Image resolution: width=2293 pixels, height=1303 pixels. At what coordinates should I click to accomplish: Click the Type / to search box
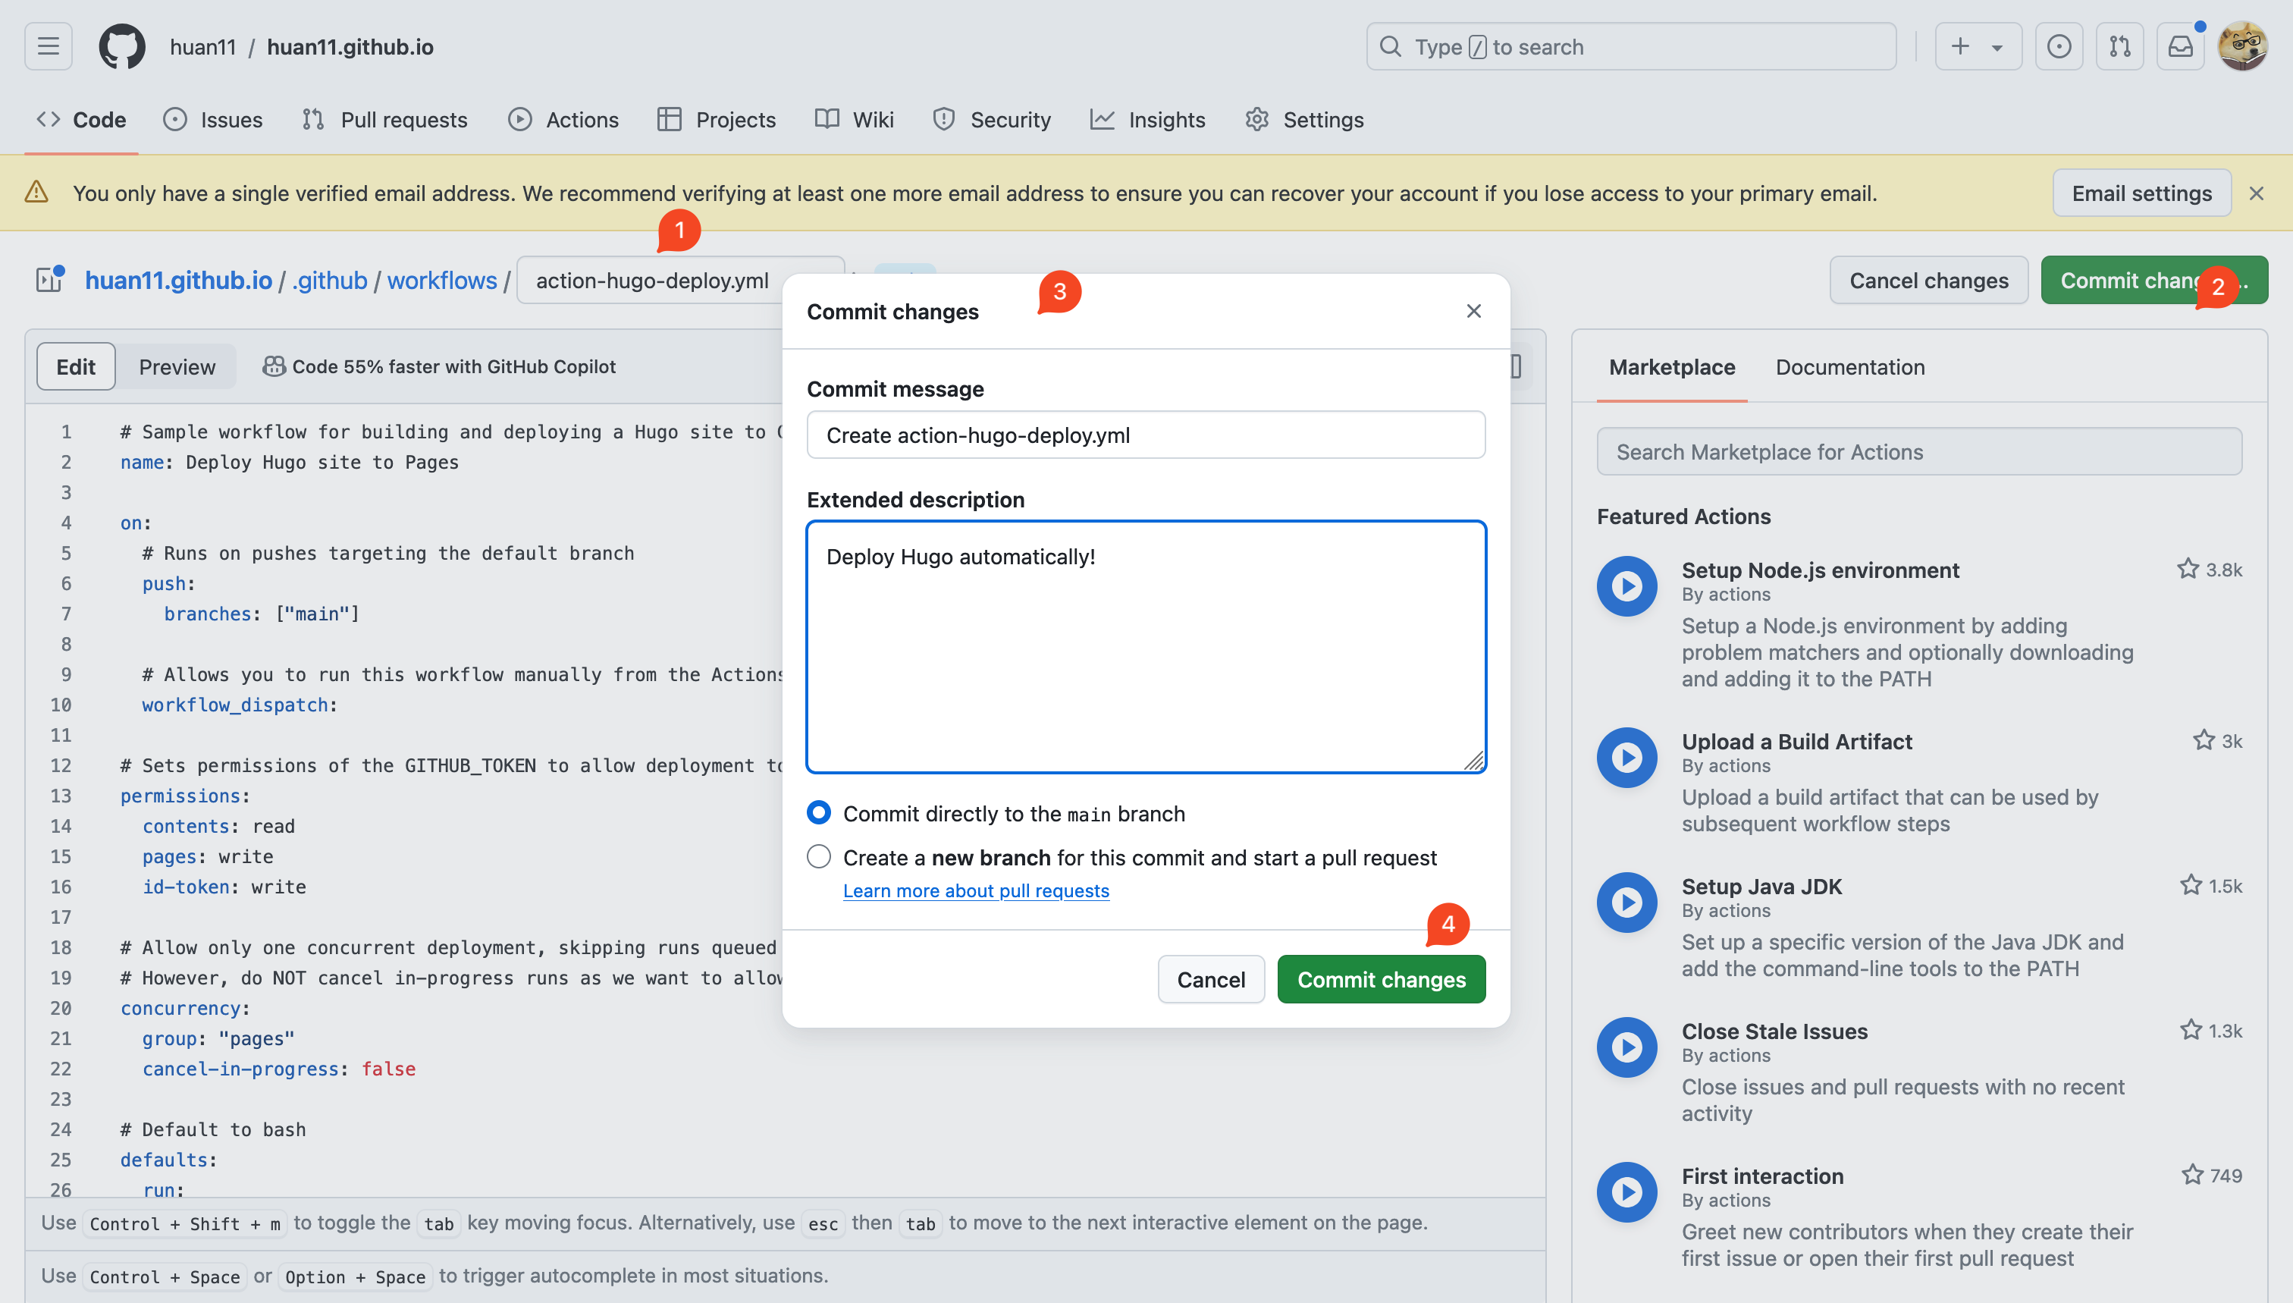point(1630,46)
